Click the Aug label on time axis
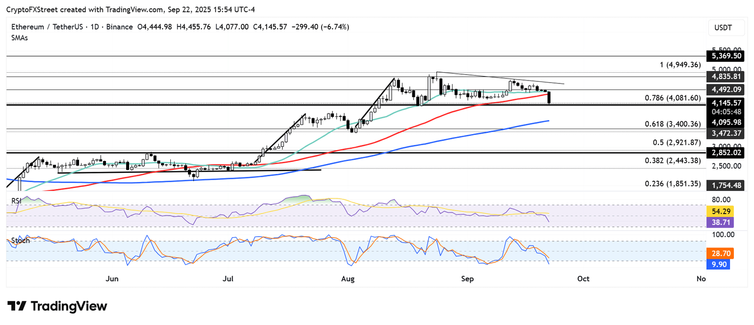 coord(348,279)
